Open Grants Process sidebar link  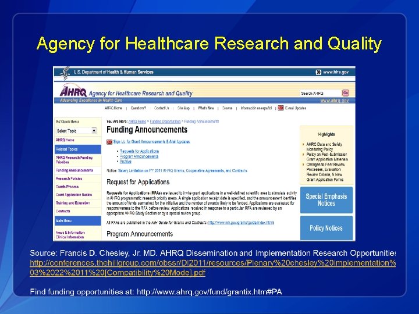tap(67, 187)
